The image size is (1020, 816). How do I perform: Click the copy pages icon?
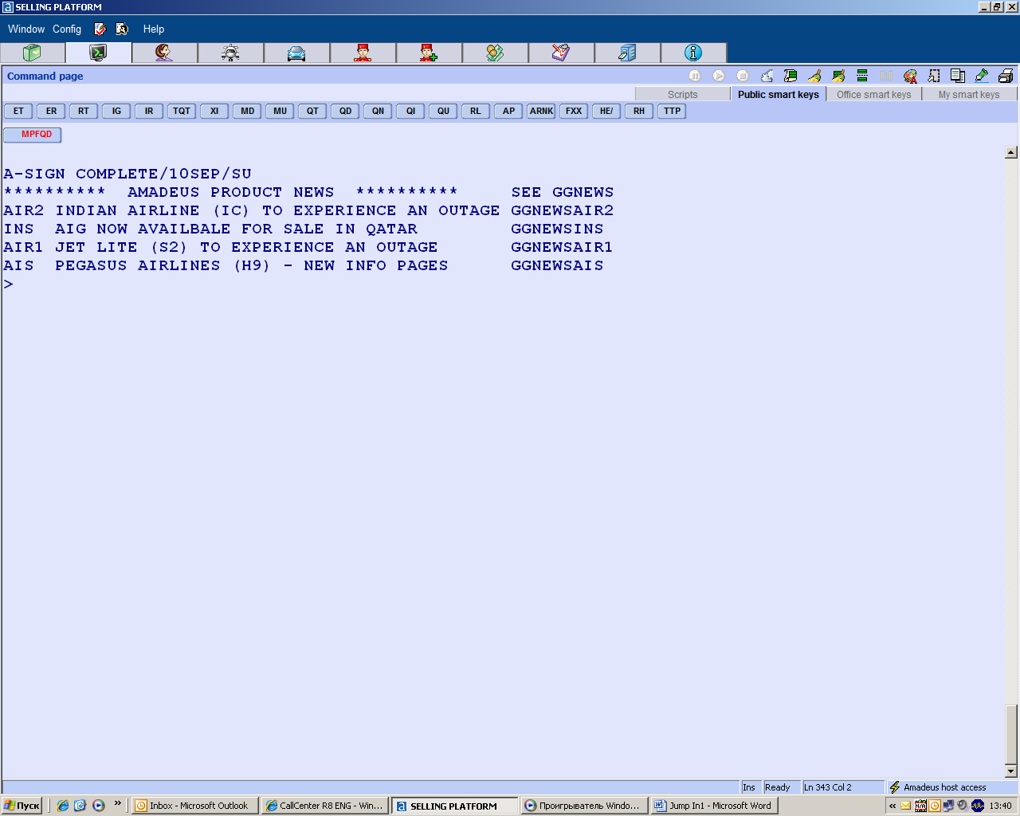click(958, 76)
